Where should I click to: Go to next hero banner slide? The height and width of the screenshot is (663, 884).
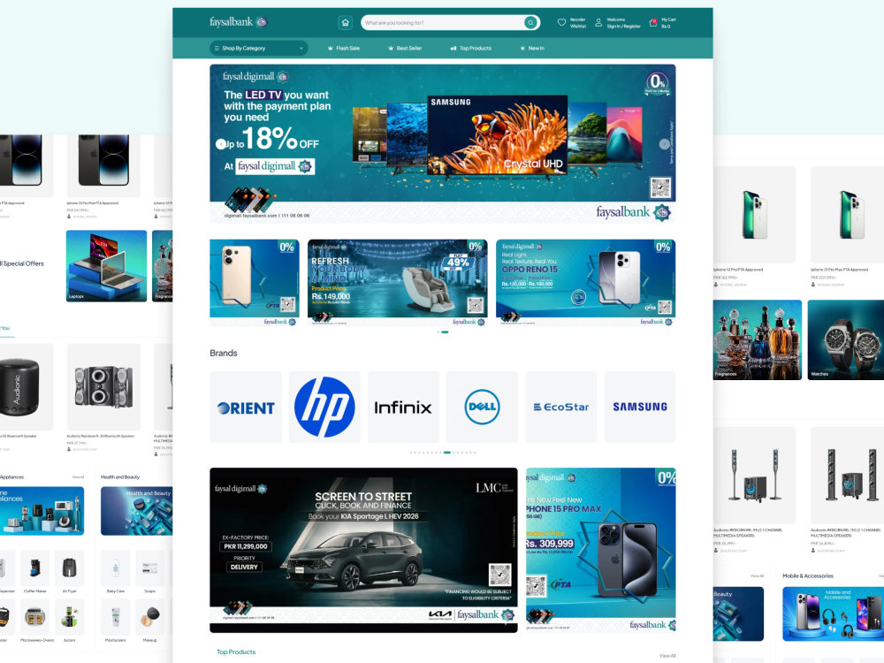pyautogui.click(x=664, y=144)
